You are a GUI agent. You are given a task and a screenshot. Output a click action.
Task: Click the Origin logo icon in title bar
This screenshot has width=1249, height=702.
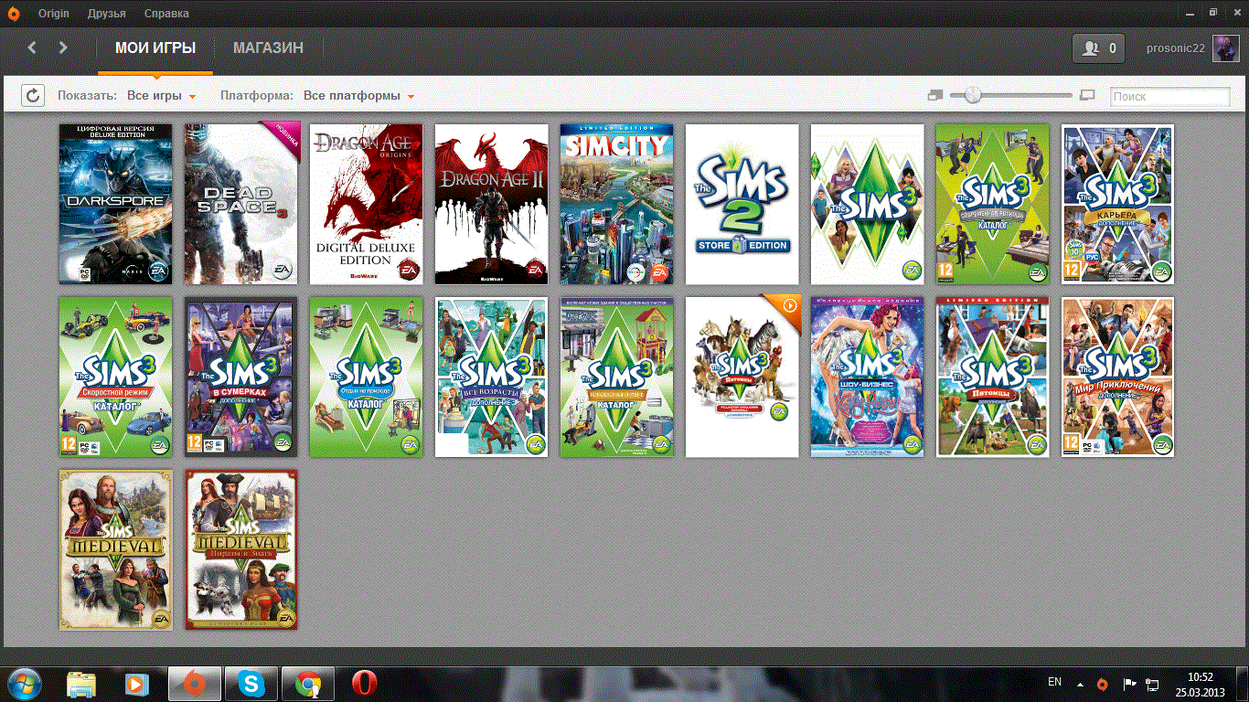14,14
